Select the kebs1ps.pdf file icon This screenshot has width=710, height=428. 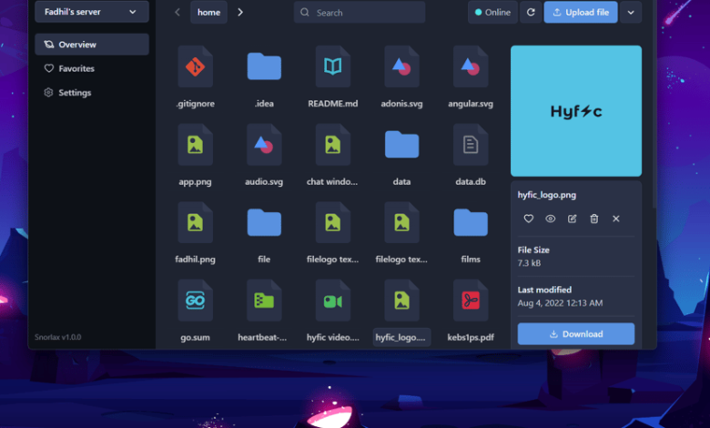471,301
